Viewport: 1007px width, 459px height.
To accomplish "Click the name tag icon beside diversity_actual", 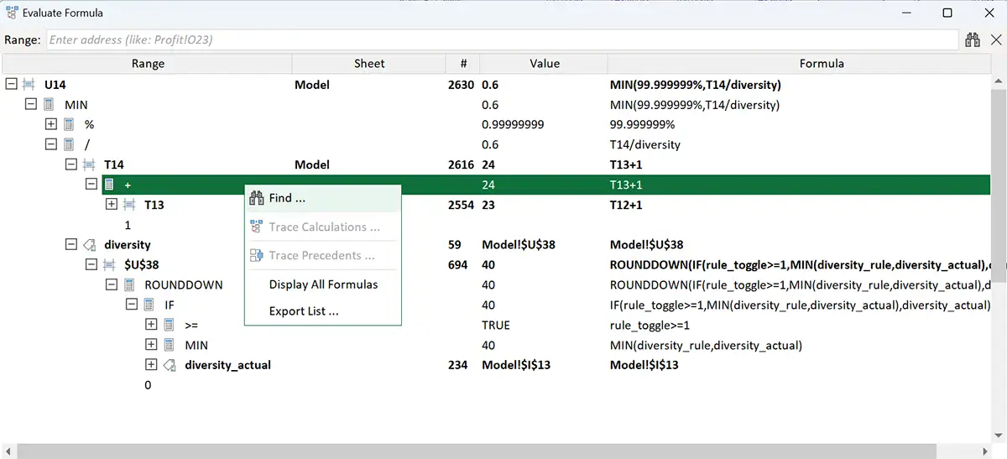I will tap(170, 365).
